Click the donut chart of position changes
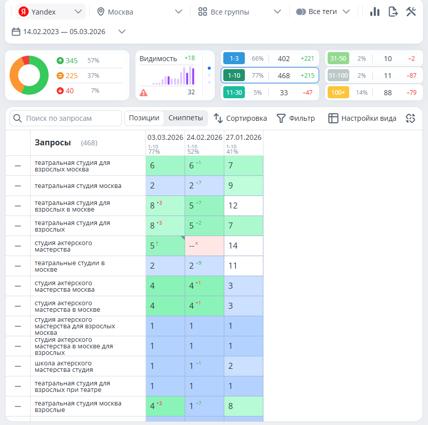This screenshot has height=425, width=428. [29, 75]
